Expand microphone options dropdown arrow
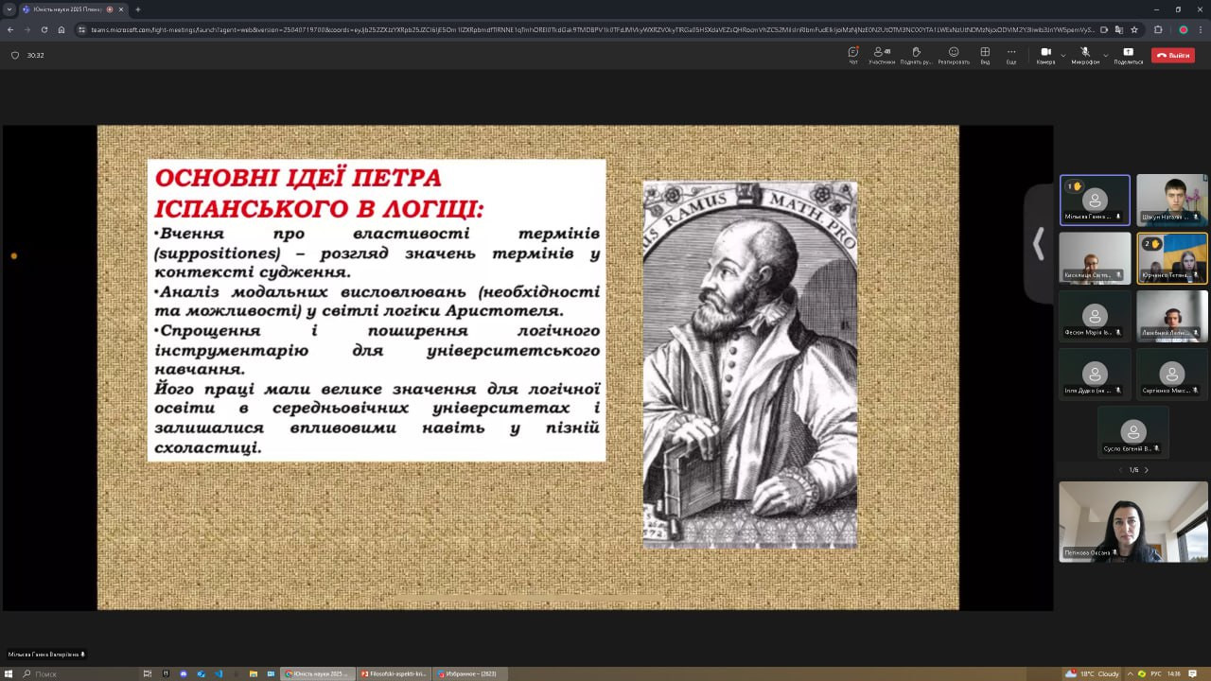This screenshot has height=681, width=1211. pos(1105,55)
